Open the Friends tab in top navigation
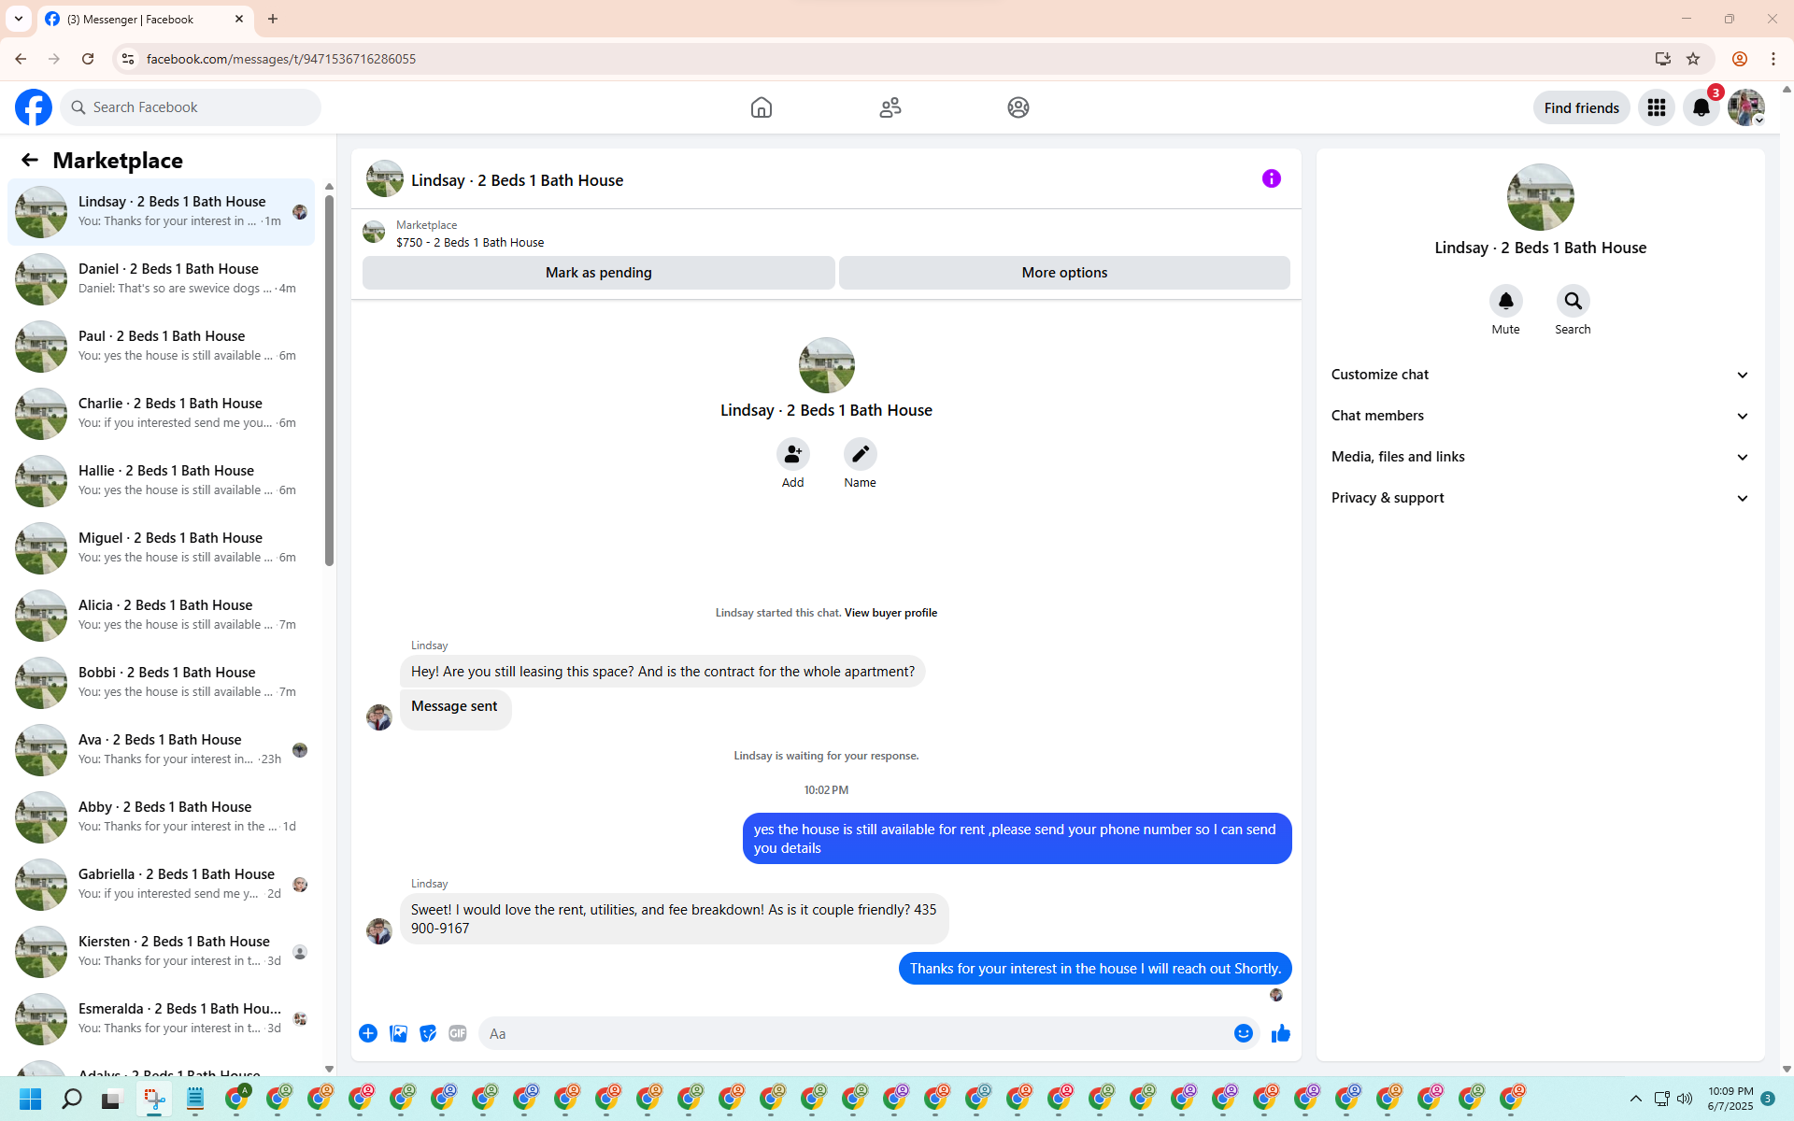1794x1121 pixels. [x=890, y=107]
